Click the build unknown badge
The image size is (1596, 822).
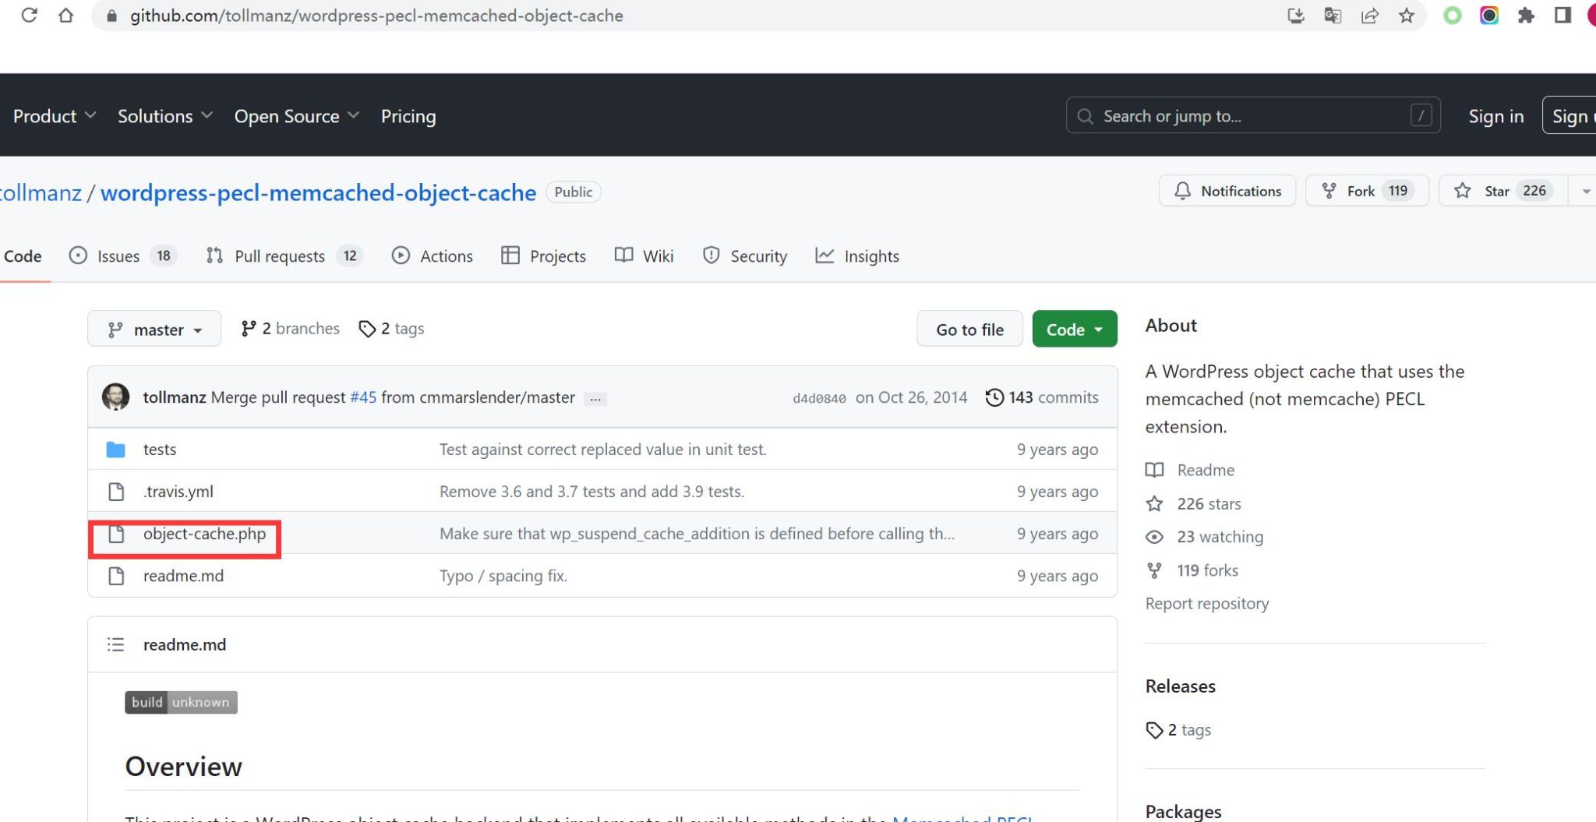tap(181, 703)
